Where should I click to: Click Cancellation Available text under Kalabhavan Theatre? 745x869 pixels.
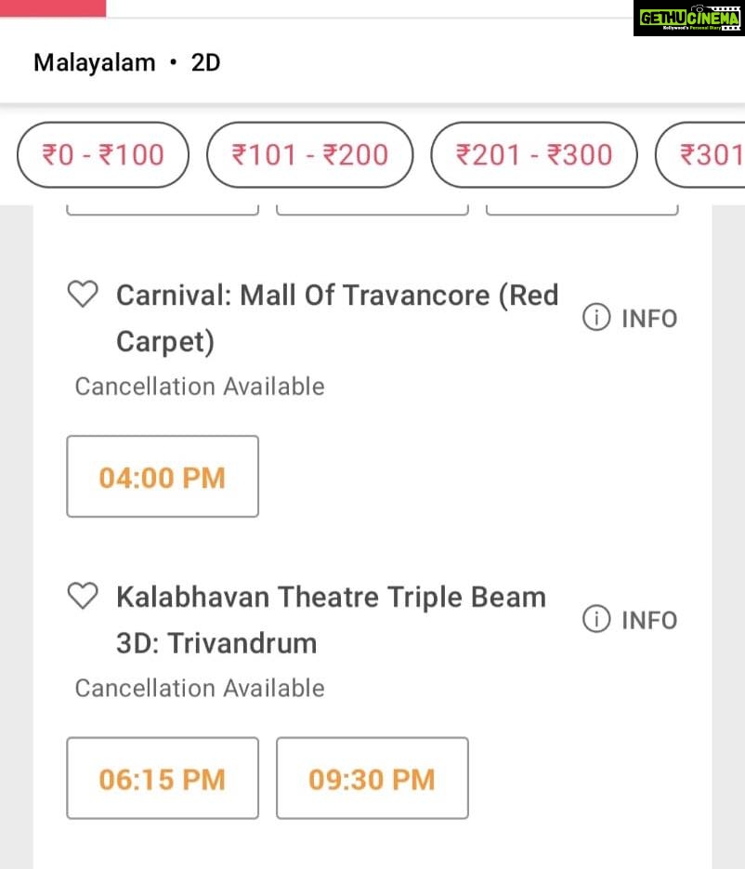coord(200,688)
